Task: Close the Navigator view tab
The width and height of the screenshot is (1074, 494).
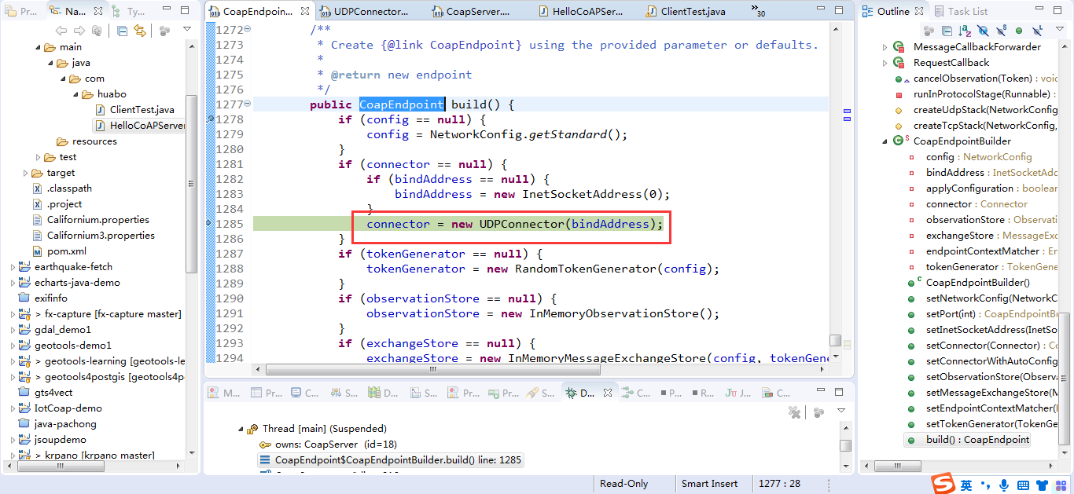Action: (x=97, y=12)
